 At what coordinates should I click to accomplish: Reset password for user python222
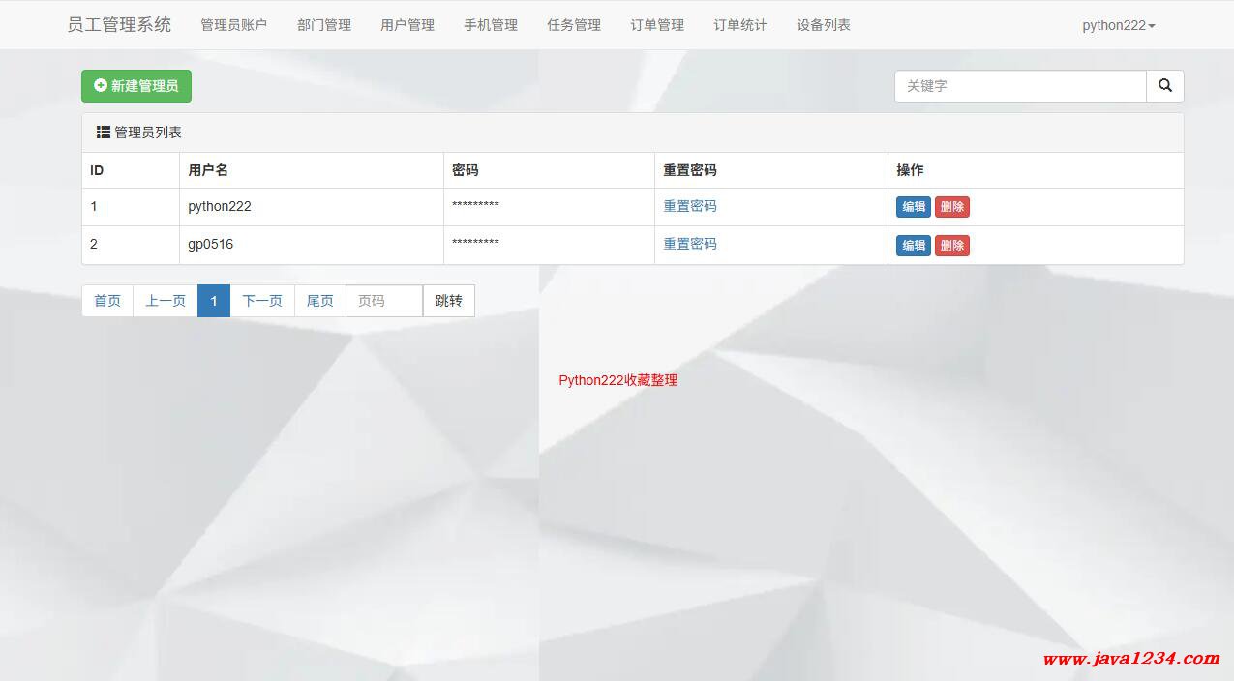click(690, 206)
